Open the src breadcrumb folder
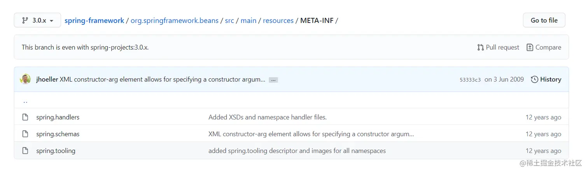The height and width of the screenshot is (173, 588). pyautogui.click(x=229, y=20)
